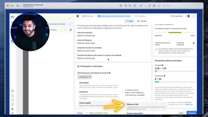Expand the Outras opções submenu

click(x=98, y=104)
